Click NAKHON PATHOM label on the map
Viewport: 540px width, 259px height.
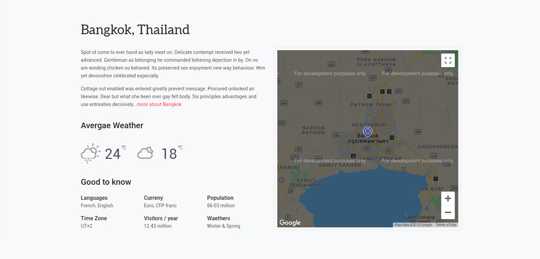(x=314, y=130)
